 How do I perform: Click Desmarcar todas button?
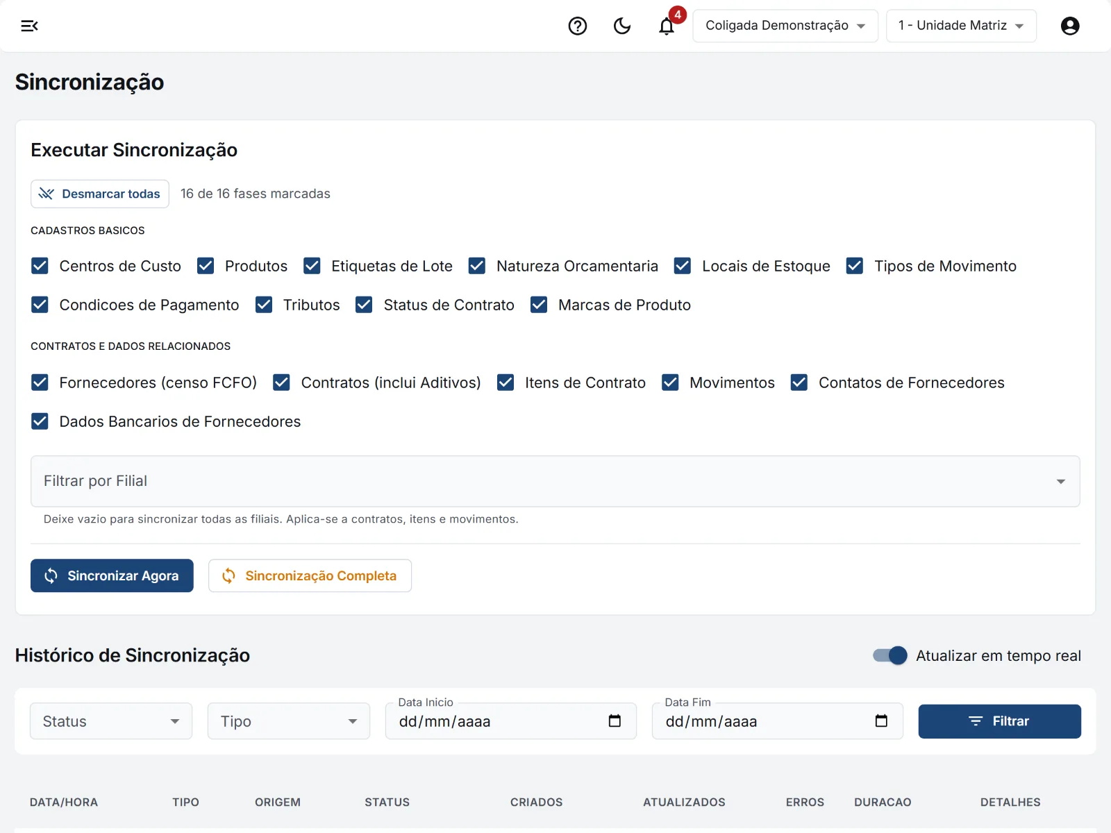100,194
